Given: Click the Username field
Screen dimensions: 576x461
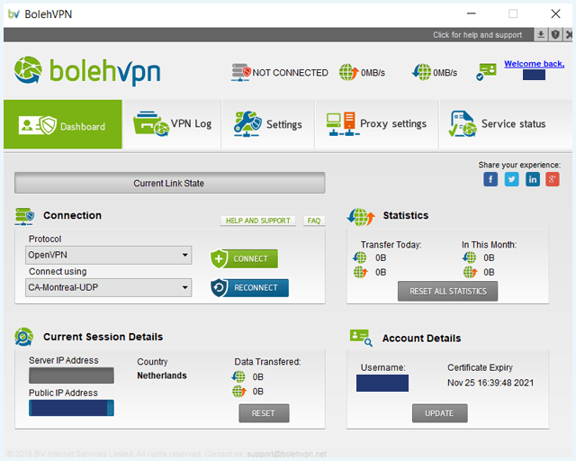Looking at the screenshot, I should point(382,383).
